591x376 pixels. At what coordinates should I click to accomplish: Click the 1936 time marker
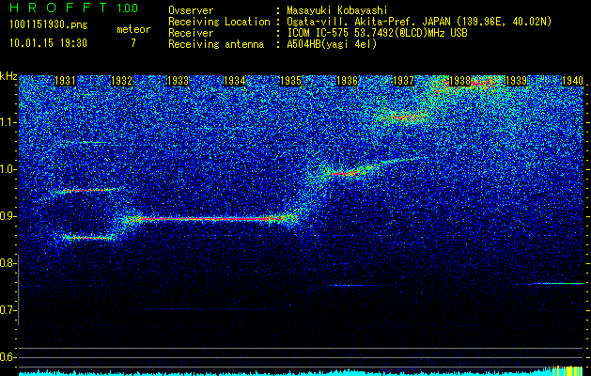coord(347,81)
